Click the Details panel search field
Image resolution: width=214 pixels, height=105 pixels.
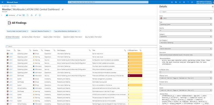[187, 12]
